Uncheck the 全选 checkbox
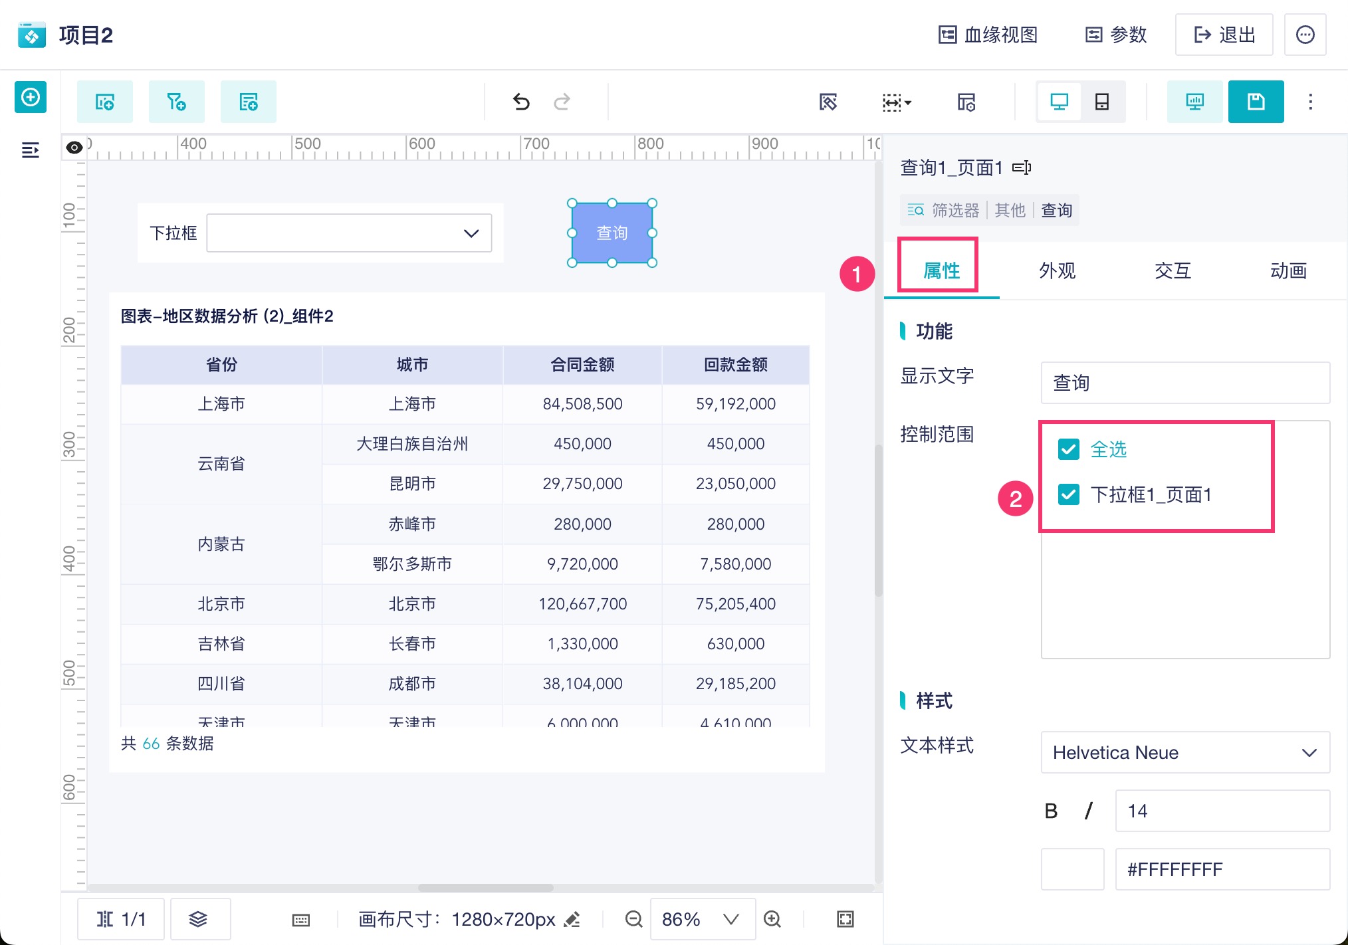 (x=1068, y=449)
